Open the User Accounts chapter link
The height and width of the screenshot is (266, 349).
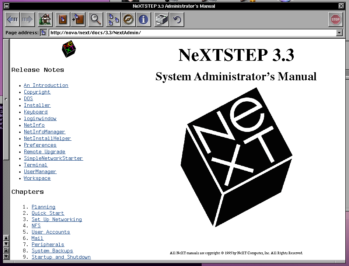pyautogui.click(x=50, y=232)
